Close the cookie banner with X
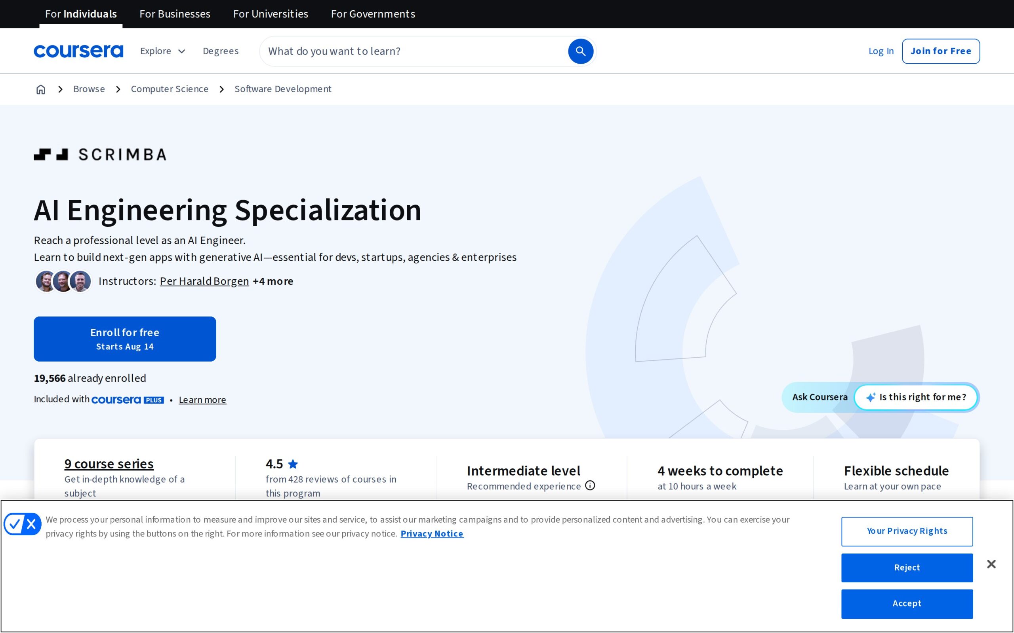 point(991,564)
